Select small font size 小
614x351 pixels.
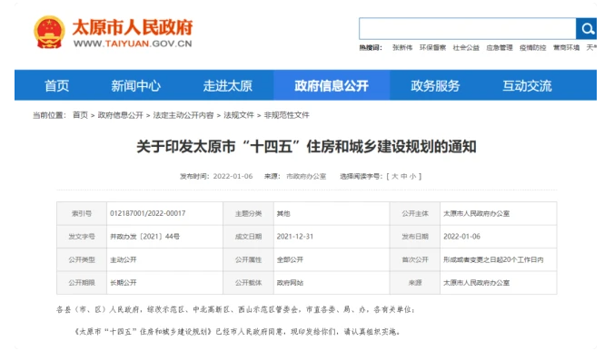point(412,176)
